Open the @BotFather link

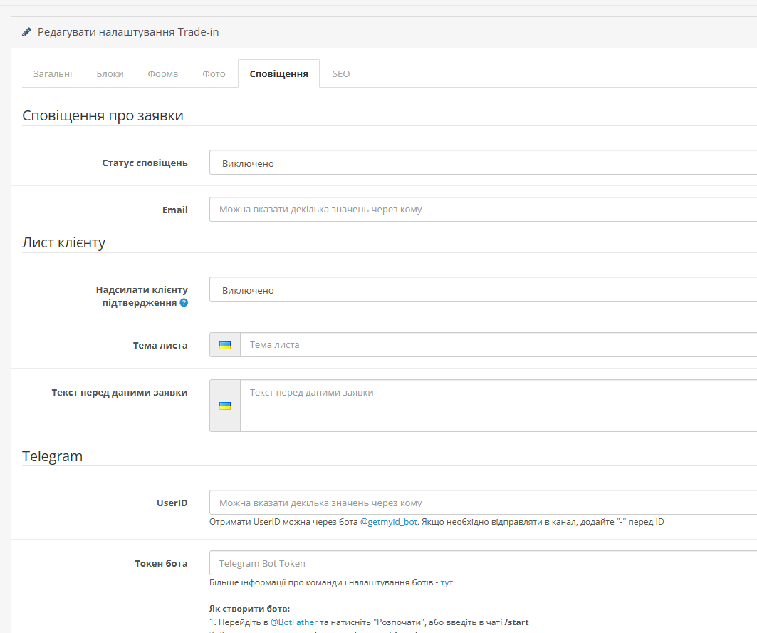click(294, 622)
